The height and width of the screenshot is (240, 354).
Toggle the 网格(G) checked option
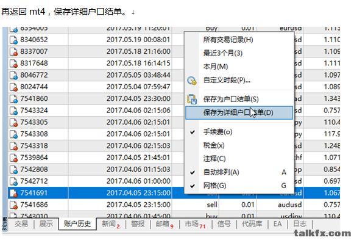pyautogui.click(x=239, y=186)
